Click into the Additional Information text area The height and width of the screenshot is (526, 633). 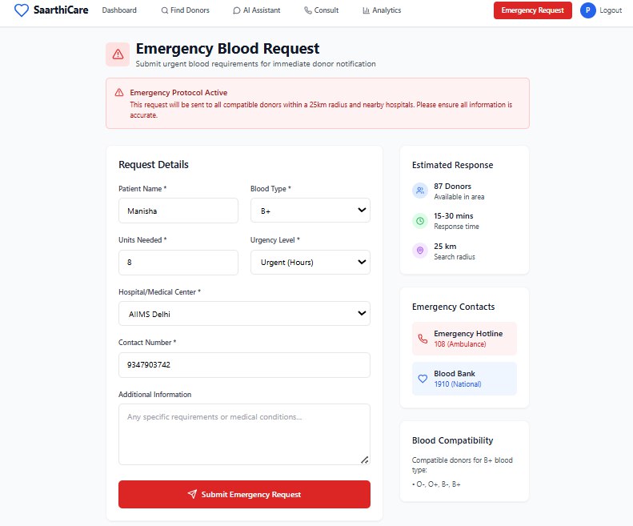244,434
